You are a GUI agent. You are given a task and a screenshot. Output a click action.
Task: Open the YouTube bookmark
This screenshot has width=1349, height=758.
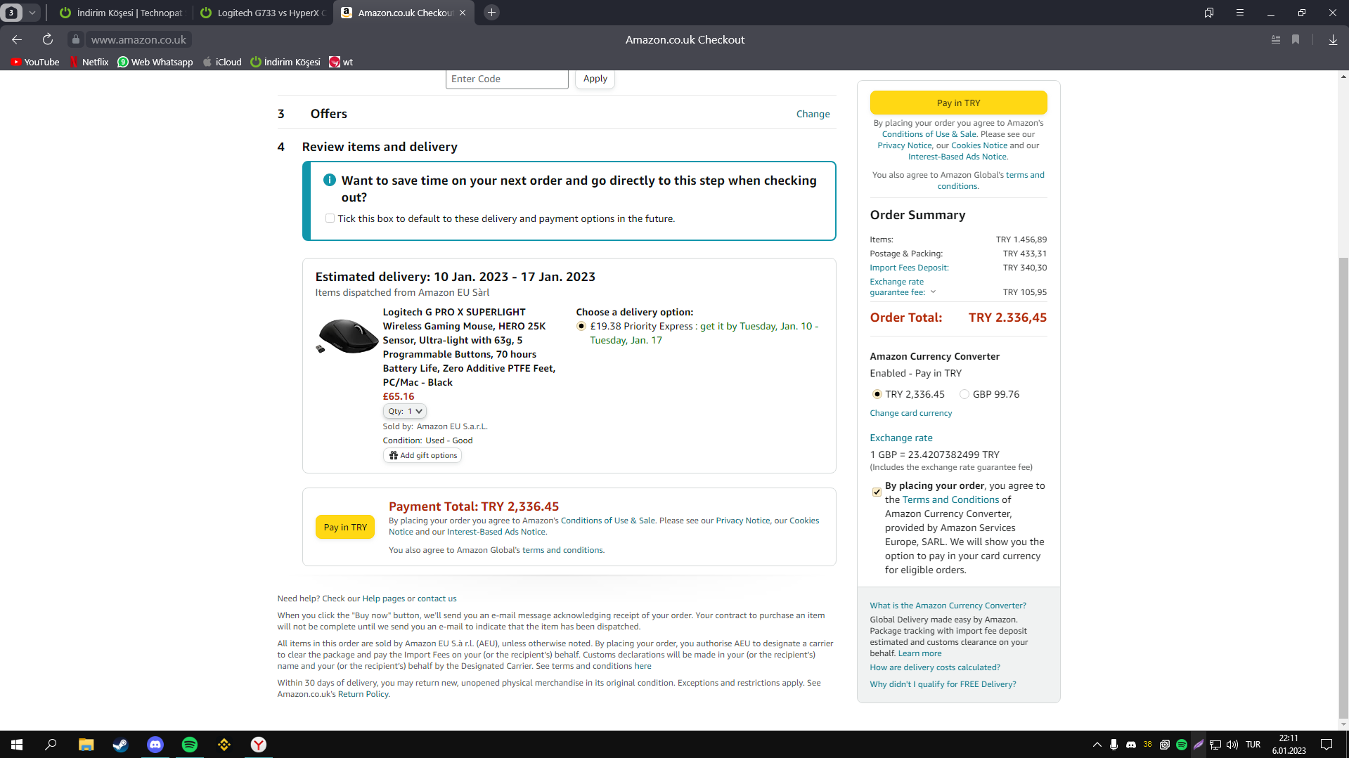pos(35,62)
